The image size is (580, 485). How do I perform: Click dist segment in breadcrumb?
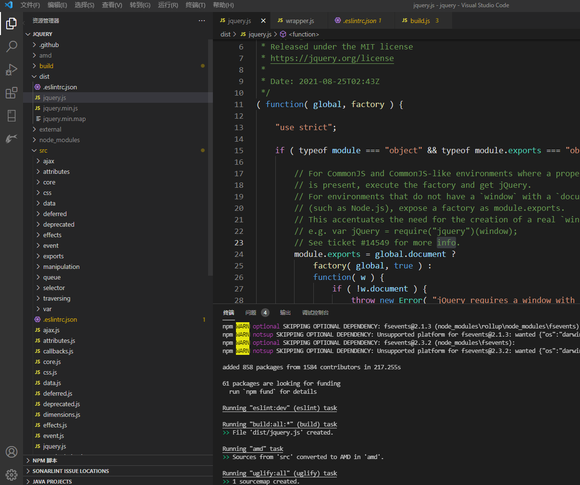tap(225, 34)
